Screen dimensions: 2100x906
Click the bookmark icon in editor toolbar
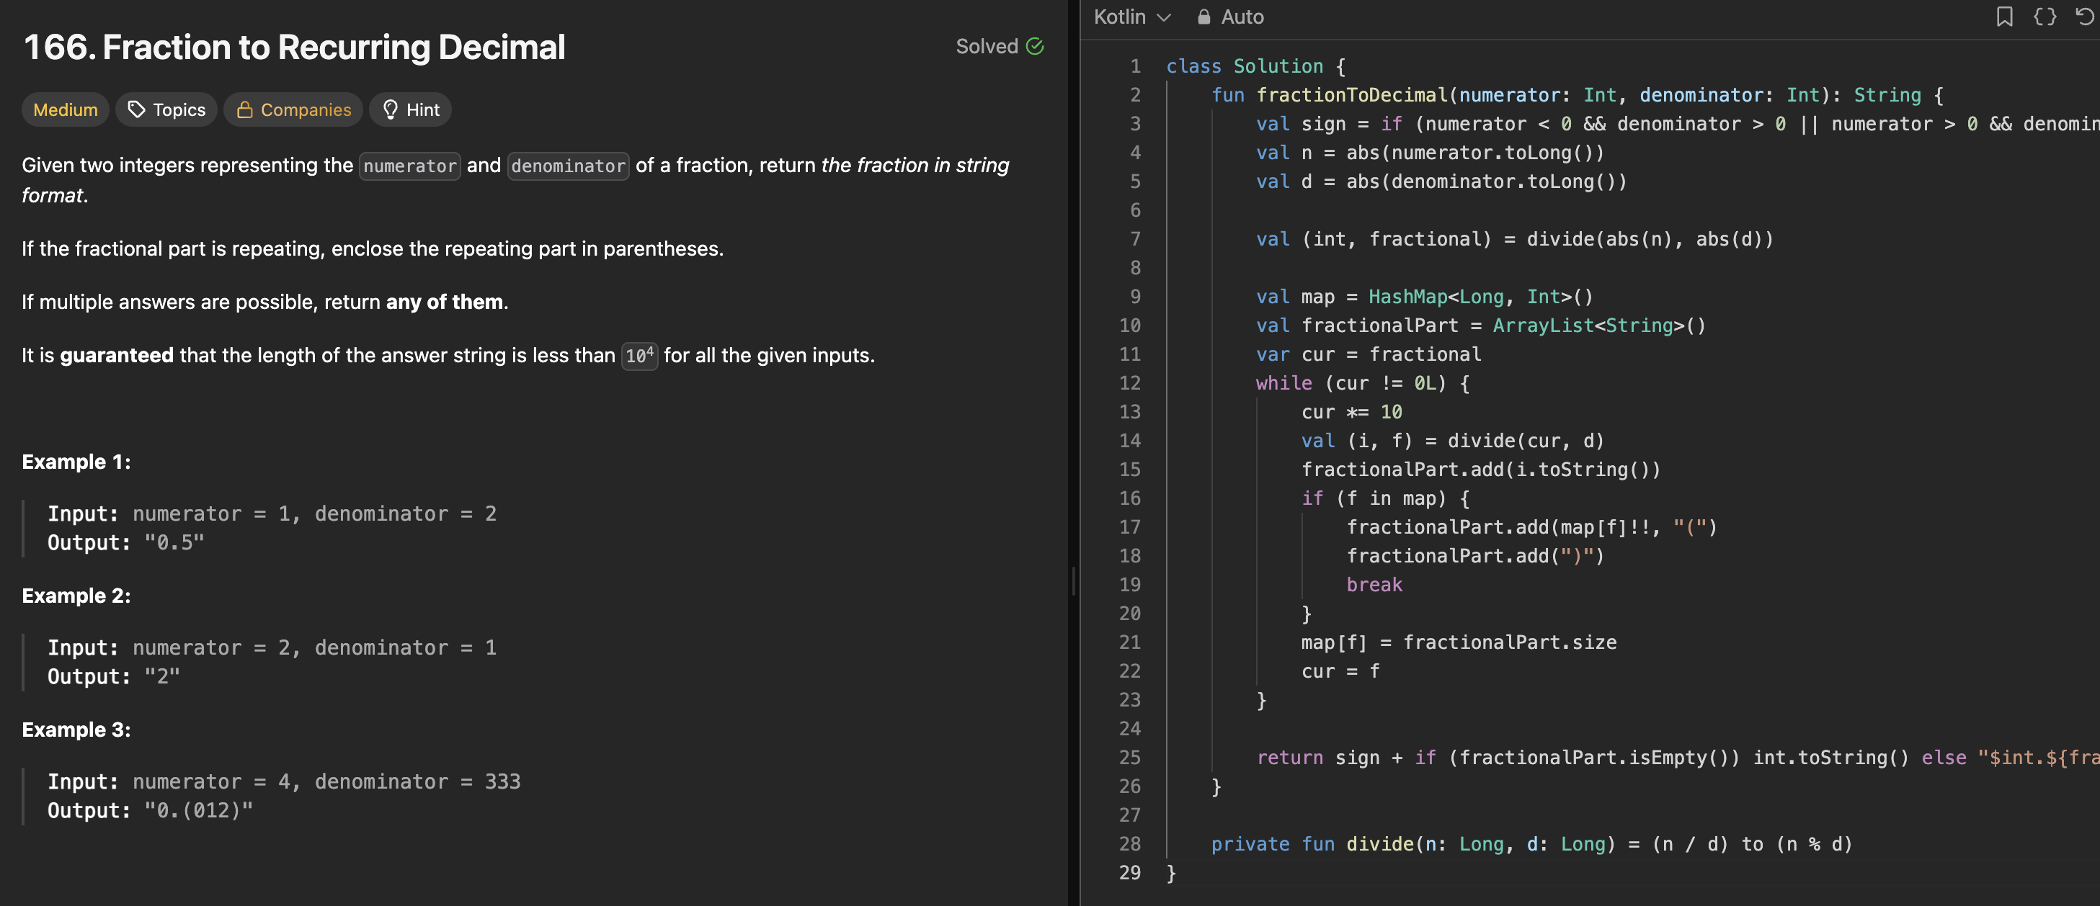(x=2004, y=17)
